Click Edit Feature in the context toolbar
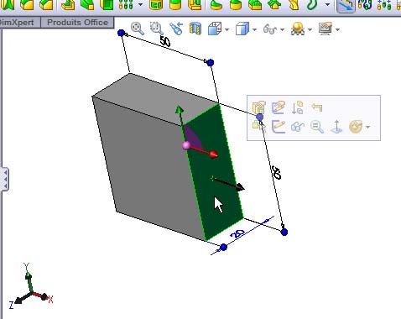Viewport: 401px width, 319px height. pos(259,107)
